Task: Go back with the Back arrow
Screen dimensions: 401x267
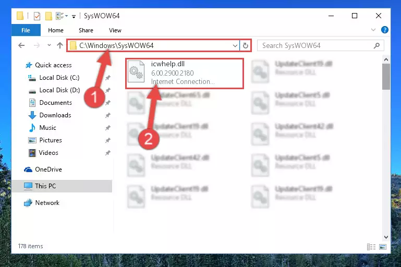Action: point(21,45)
